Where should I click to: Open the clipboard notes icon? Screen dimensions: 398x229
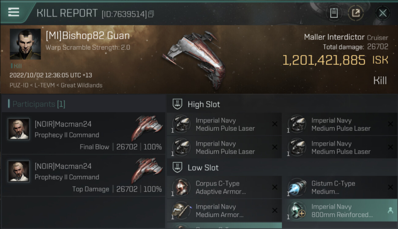[x=334, y=13]
